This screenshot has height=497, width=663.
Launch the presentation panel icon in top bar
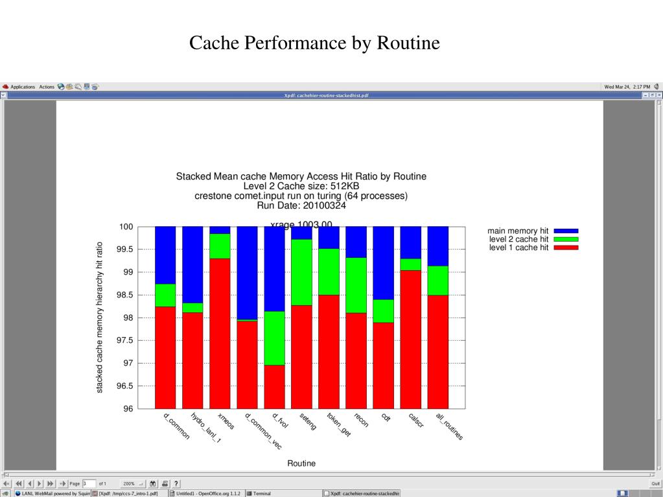[x=87, y=87]
